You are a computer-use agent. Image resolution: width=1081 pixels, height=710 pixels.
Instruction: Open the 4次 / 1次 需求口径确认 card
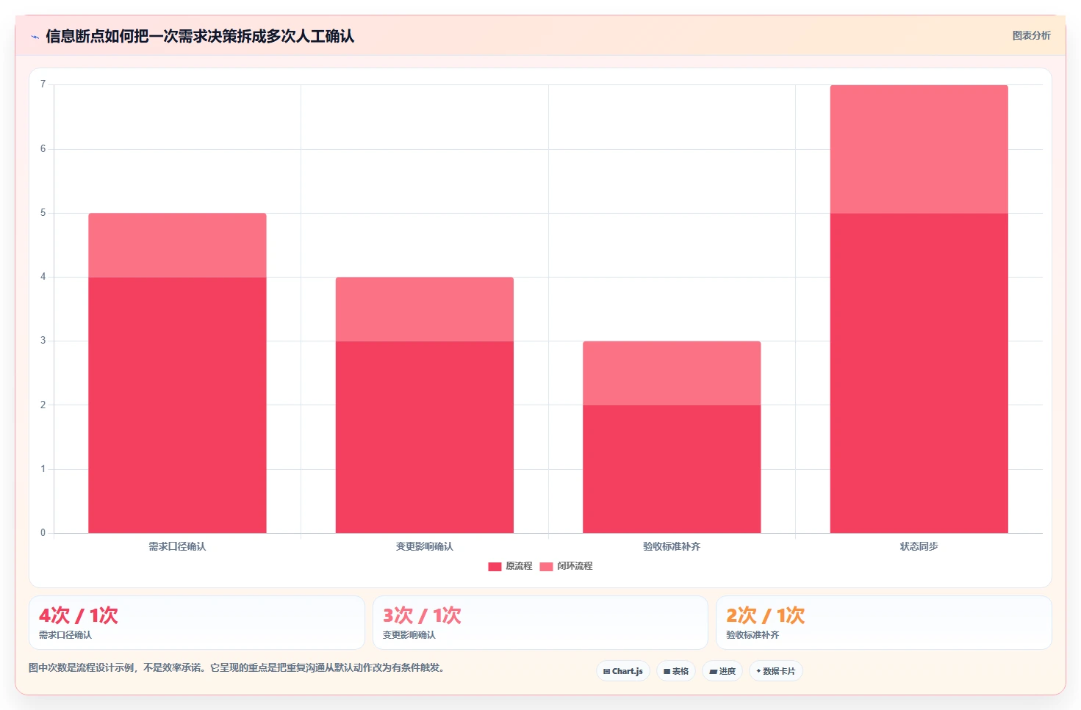[x=197, y=623]
